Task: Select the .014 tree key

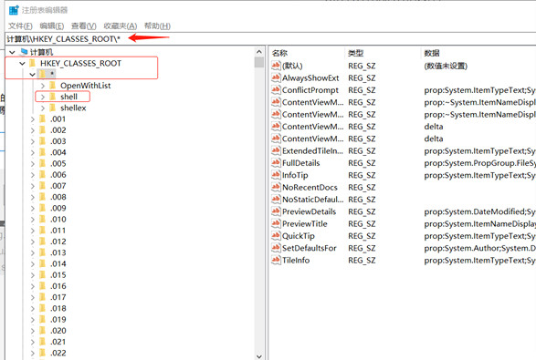Action: click(58, 263)
